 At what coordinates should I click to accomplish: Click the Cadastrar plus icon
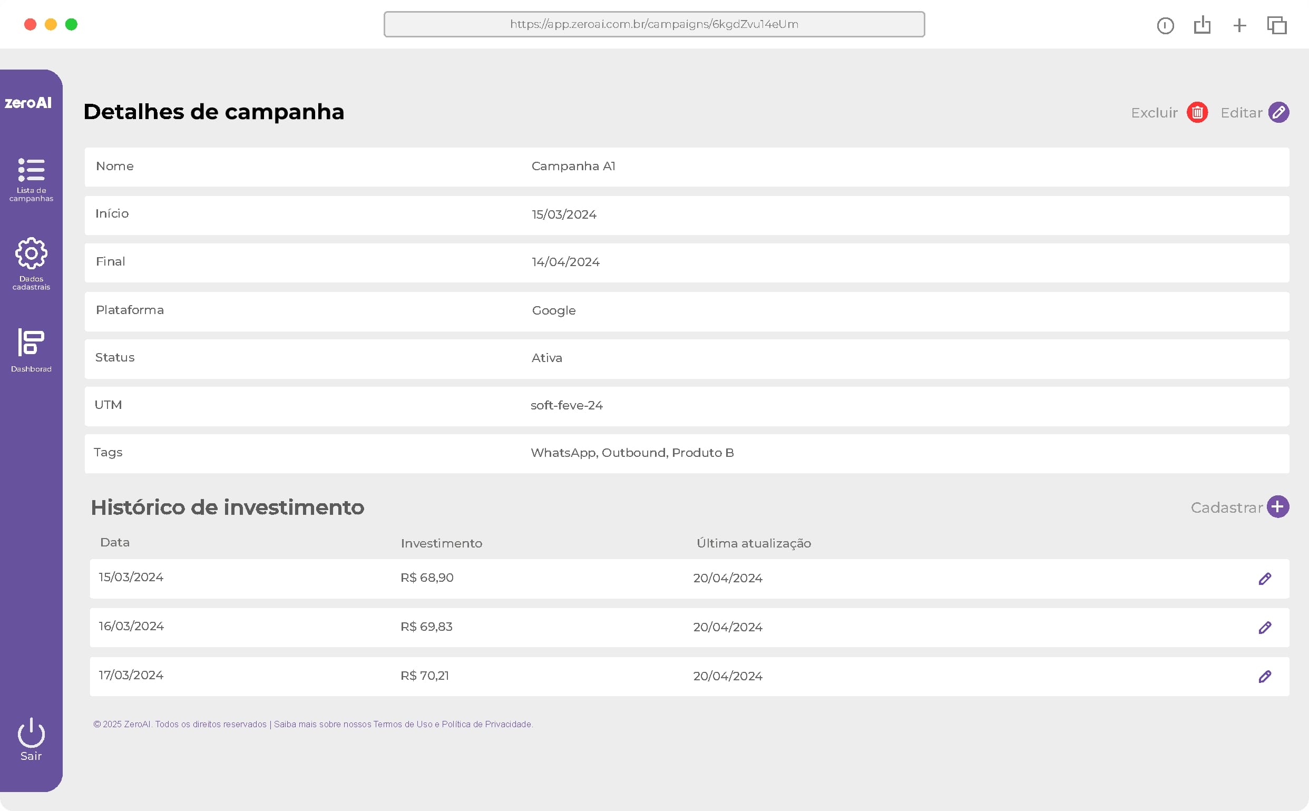tap(1278, 507)
